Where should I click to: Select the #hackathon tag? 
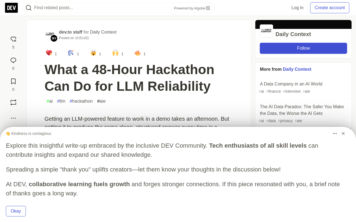[x=81, y=101]
